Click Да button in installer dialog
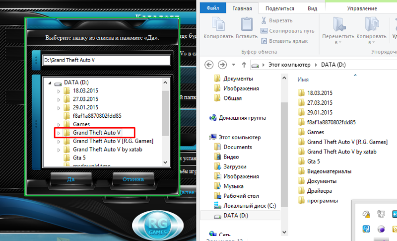 71,179
